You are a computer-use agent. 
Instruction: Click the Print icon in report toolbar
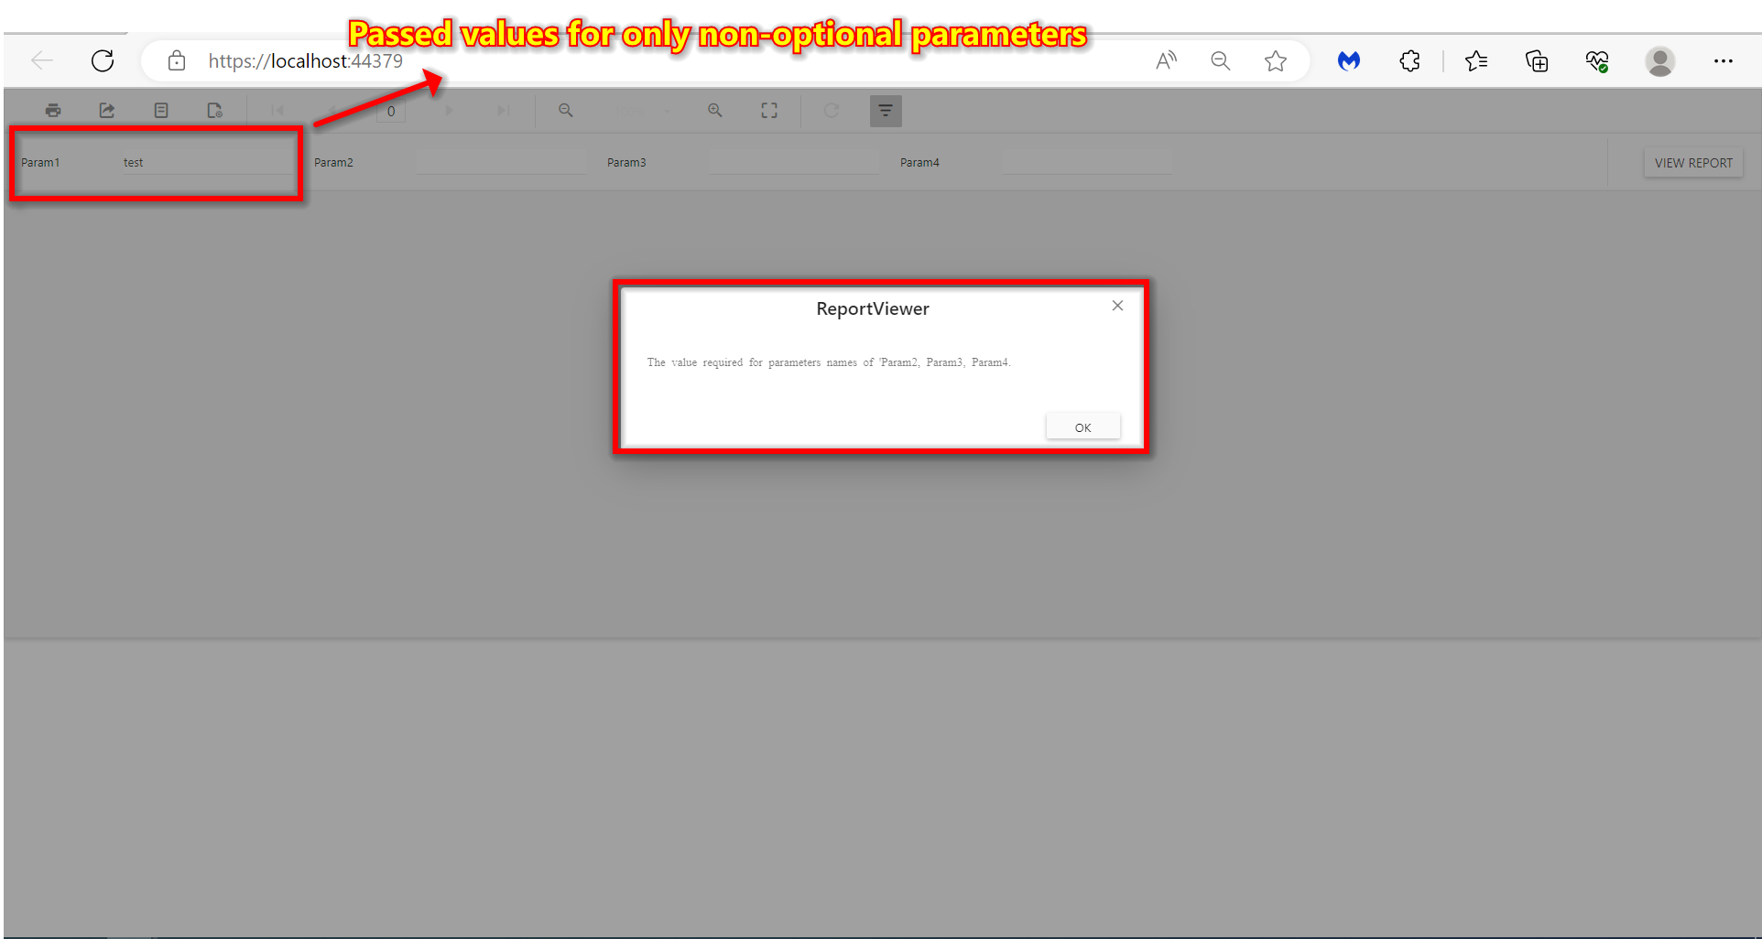coord(53,111)
